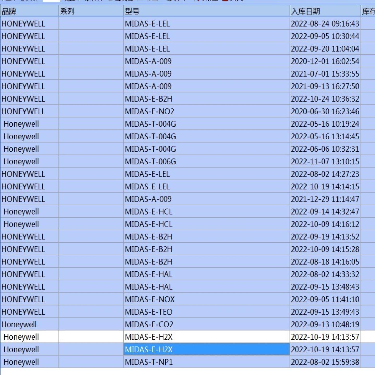Select the MIDAS-E-CO2 model cell

(207, 324)
